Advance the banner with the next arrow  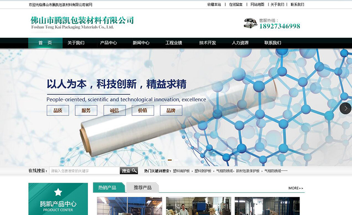tap(346, 108)
